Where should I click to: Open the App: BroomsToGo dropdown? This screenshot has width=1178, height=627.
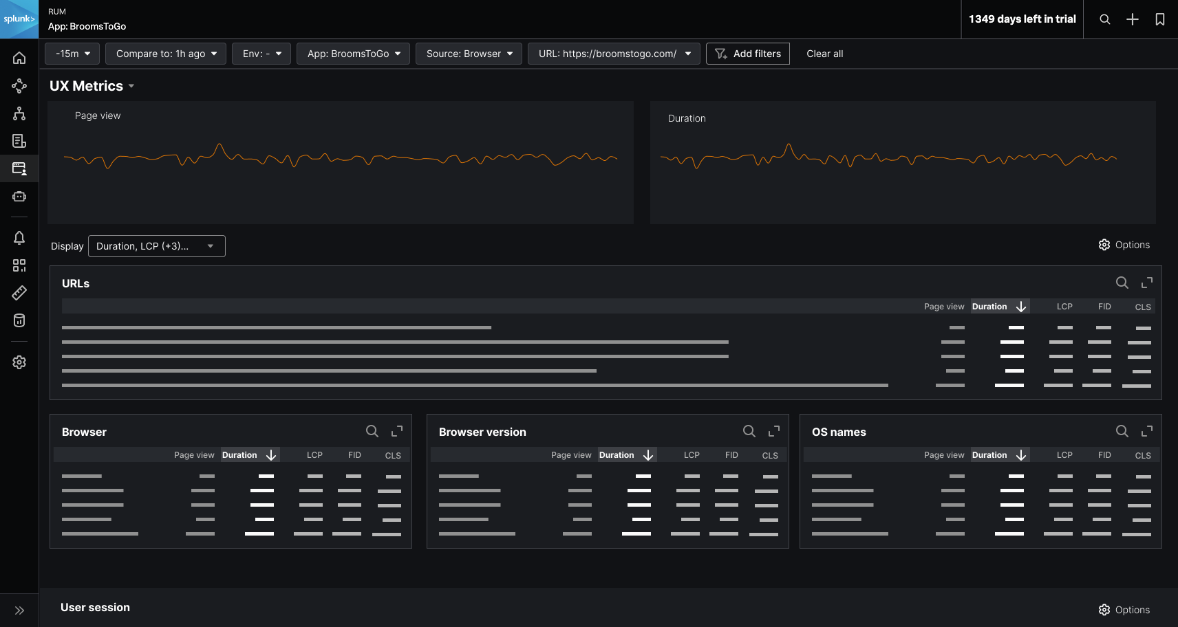(353, 54)
